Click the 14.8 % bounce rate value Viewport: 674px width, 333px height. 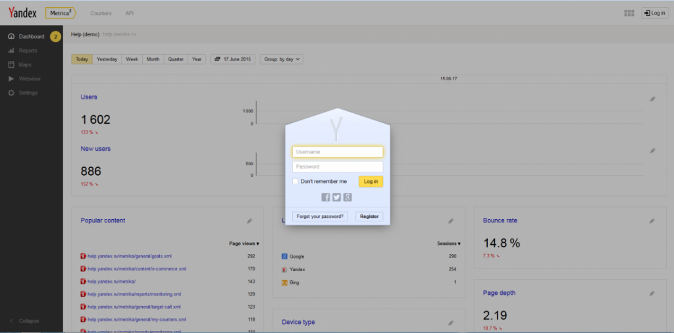502,243
